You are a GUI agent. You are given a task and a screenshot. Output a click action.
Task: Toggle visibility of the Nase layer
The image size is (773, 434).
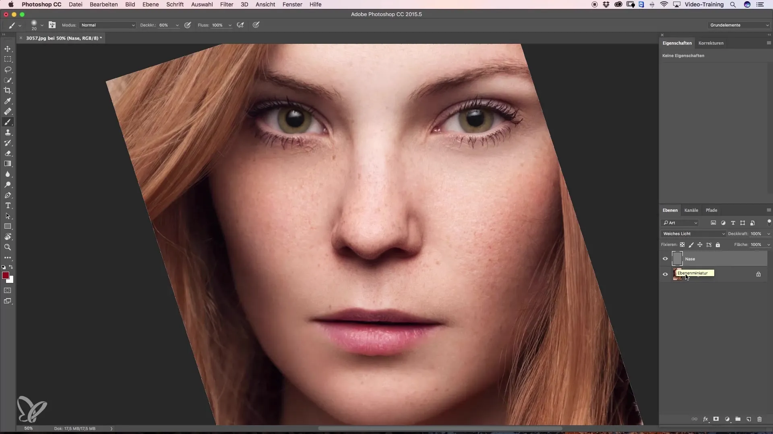665,259
